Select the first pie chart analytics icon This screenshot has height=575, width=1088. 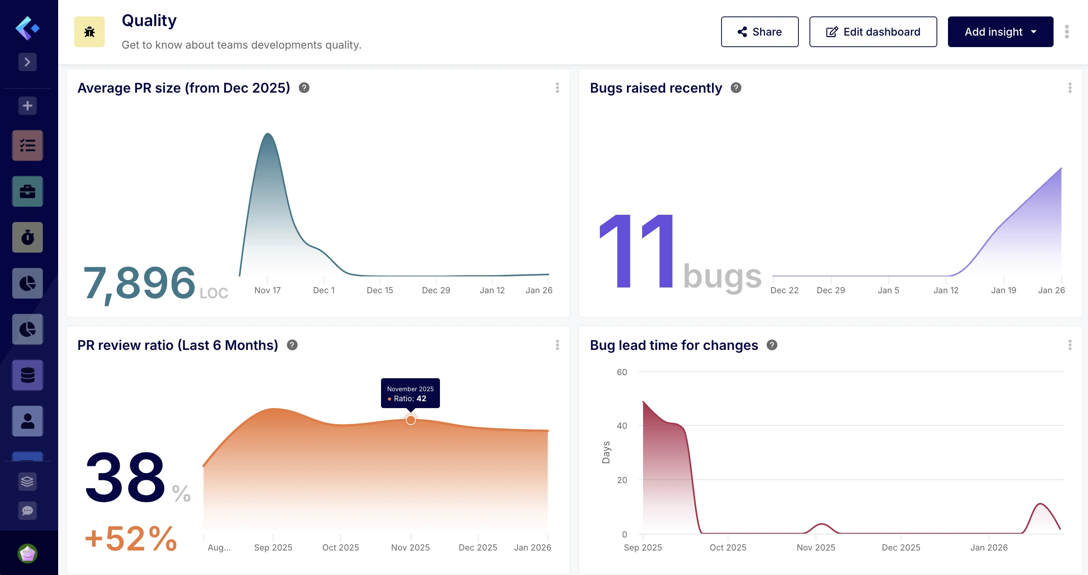click(x=27, y=283)
